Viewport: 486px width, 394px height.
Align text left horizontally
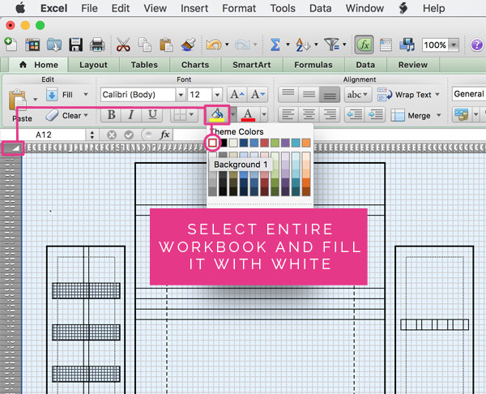tap(288, 115)
